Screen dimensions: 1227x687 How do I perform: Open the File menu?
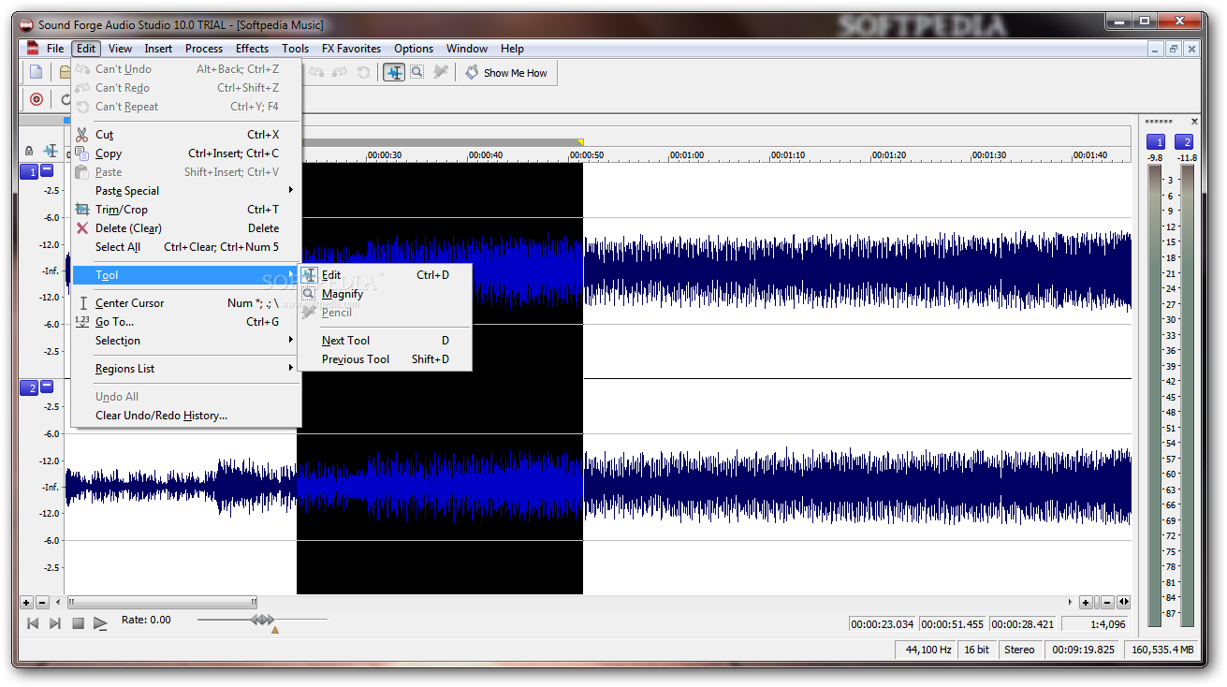(x=55, y=49)
